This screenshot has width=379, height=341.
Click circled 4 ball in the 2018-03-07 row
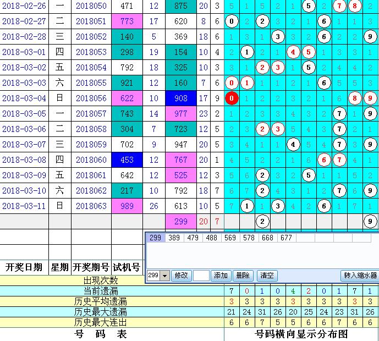pos(294,145)
